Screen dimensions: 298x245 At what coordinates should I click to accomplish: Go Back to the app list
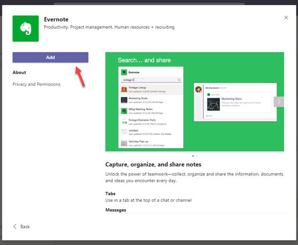21,227
